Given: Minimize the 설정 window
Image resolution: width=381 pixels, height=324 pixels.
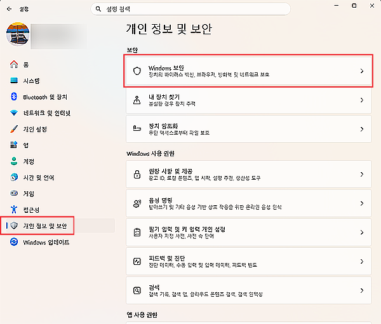Looking at the screenshot, I should pyautogui.click(x=337, y=5).
